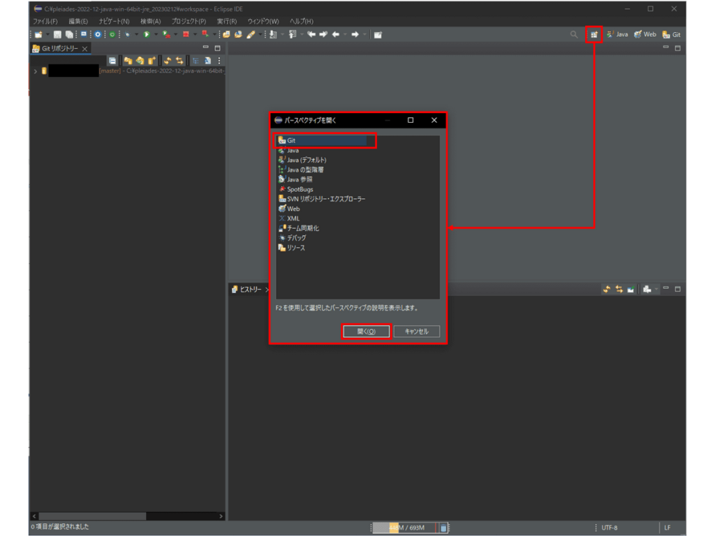Image resolution: width=715 pixels, height=536 pixels.
Task: Click Clone Git repository icon
Action: pyautogui.click(x=140, y=61)
